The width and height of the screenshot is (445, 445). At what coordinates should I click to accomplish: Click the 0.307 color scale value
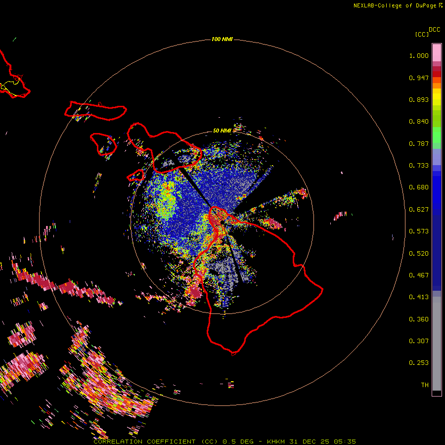[419, 341]
